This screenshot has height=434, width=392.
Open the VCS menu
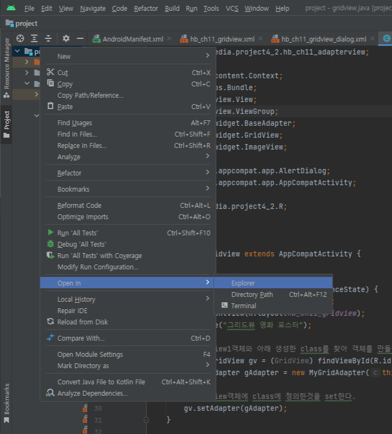232,9
